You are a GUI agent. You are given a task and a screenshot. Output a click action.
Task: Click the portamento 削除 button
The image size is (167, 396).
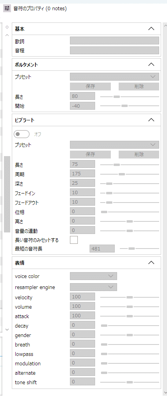[x=139, y=87]
